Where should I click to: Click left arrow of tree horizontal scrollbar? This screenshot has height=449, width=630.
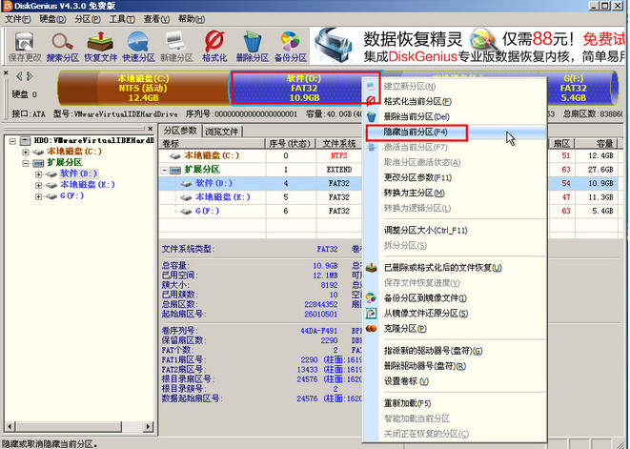[x=10, y=426]
